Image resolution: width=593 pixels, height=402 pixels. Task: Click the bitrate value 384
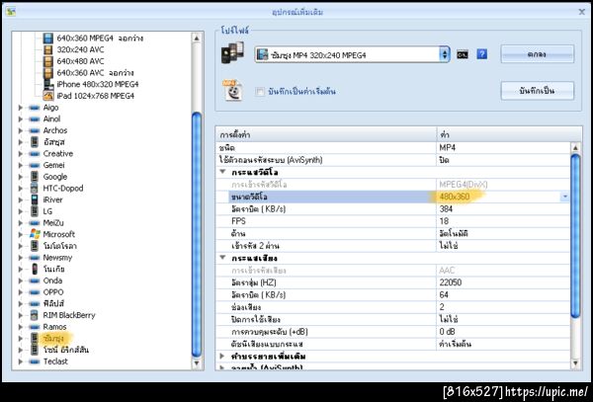click(447, 209)
